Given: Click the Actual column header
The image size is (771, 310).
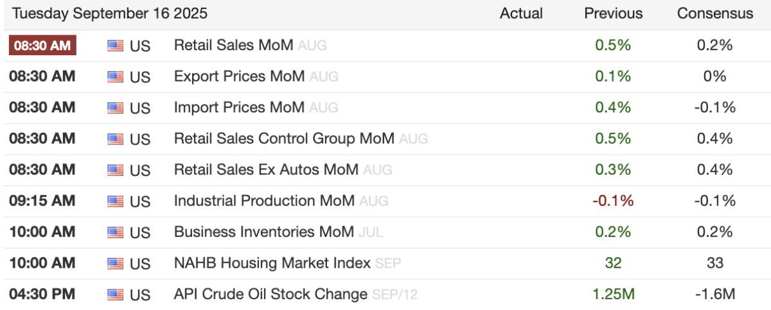Looking at the screenshot, I should [x=521, y=13].
